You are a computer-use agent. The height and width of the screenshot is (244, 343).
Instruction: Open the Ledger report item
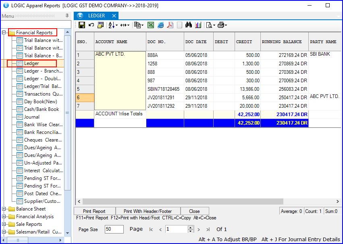(31, 63)
